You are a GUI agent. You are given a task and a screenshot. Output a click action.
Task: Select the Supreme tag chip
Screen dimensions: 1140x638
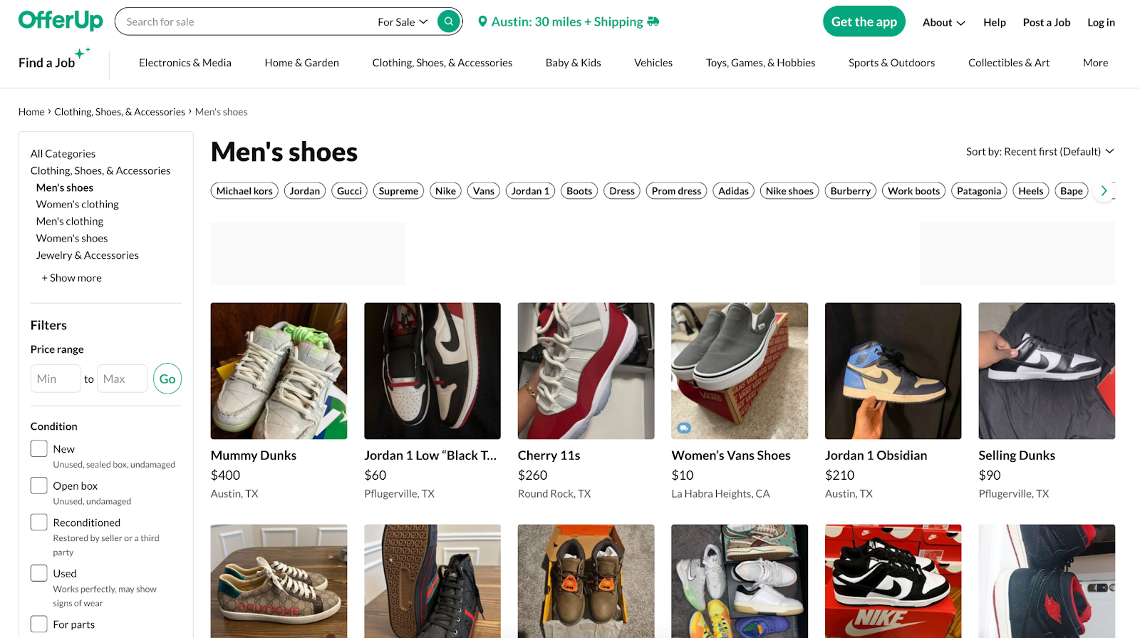pos(398,190)
